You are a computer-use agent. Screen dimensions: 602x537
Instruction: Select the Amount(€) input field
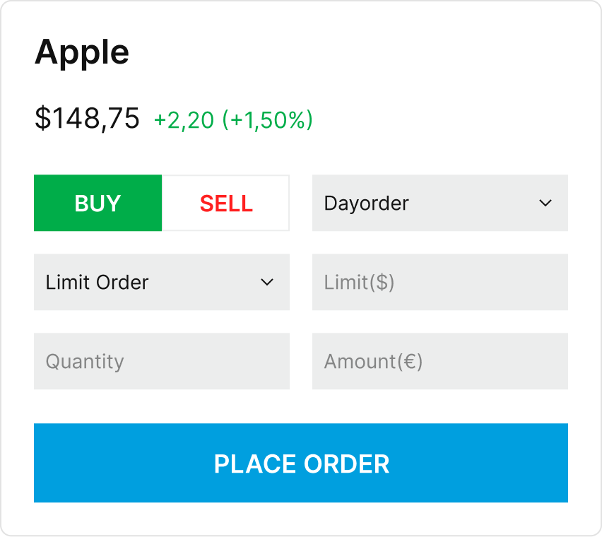point(440,361)
